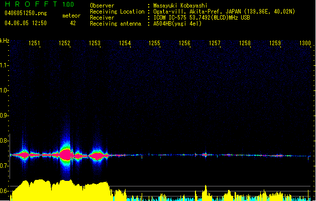Screen dimensions: 316x201
Task: Click the meteor label
Action: tap(71, 16)
